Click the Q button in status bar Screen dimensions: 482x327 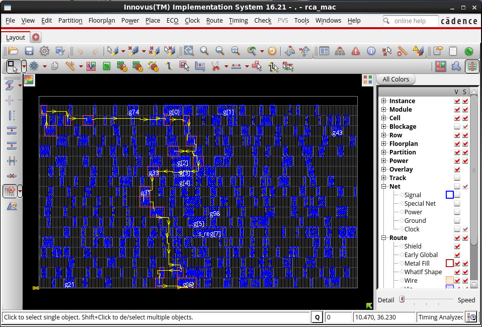(x=317, y=317)
